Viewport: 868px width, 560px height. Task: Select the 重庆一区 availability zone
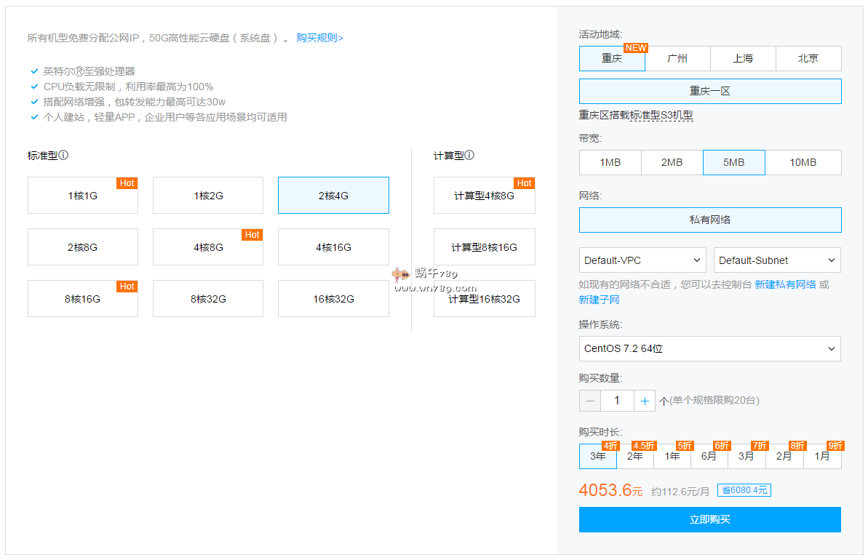709,92
